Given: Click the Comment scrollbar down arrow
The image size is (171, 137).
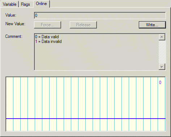Looking at the screenshot, I should coord(162,67).
